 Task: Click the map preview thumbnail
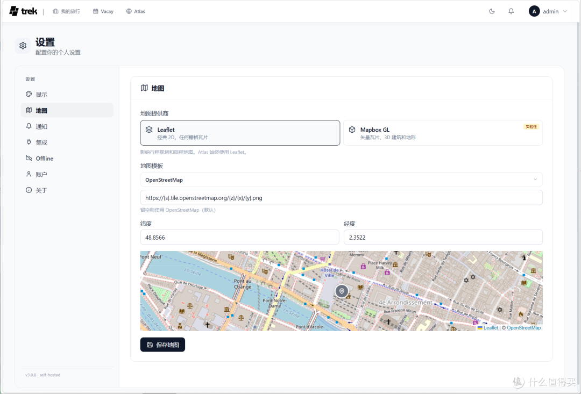click(341, 291)
